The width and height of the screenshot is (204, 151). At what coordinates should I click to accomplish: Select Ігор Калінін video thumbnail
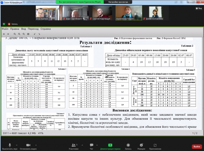point(49,13)
